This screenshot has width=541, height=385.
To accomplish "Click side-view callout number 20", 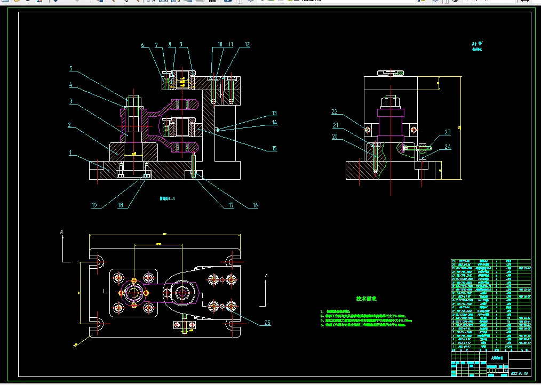I will 335,137.
